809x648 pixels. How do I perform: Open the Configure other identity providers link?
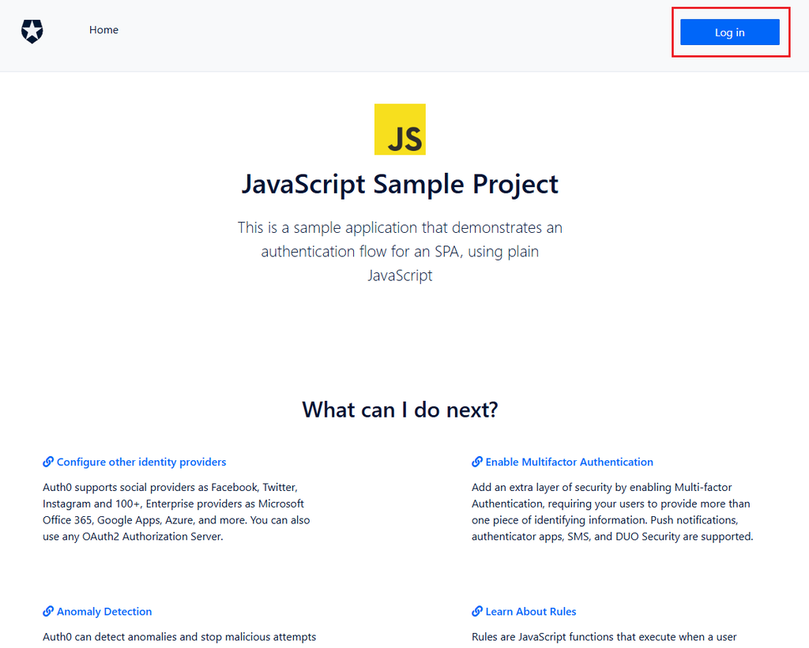pos(141,462)
